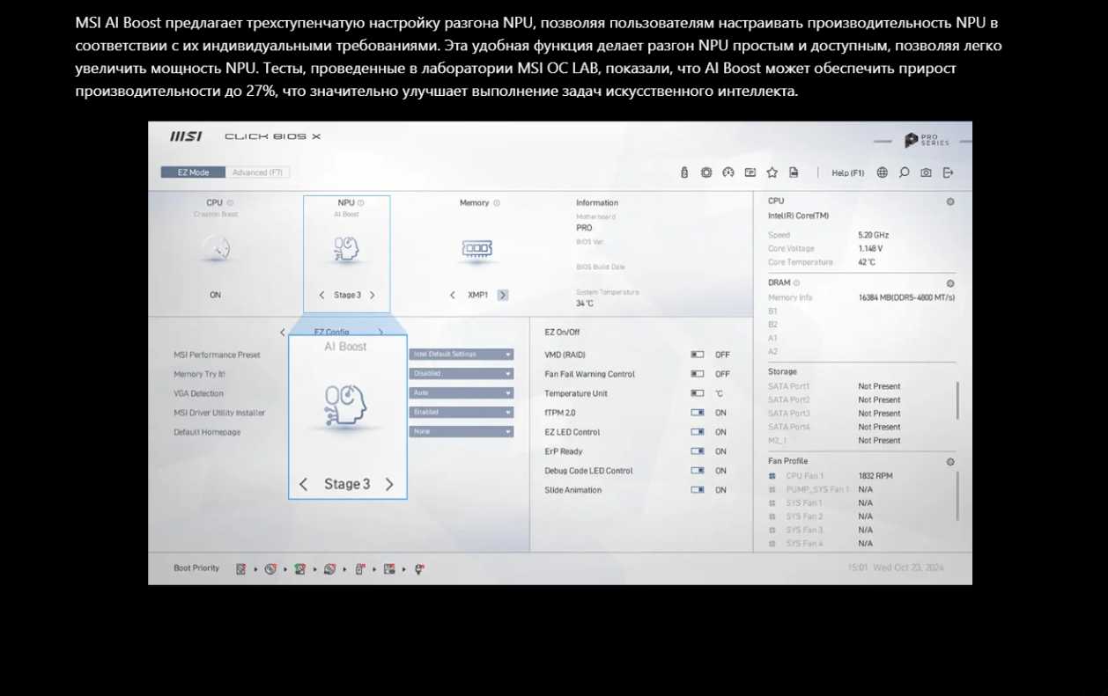1108x696 pixels.
Task: Open the Default Homepage None dropdown
Action: [x=461, y=432]
